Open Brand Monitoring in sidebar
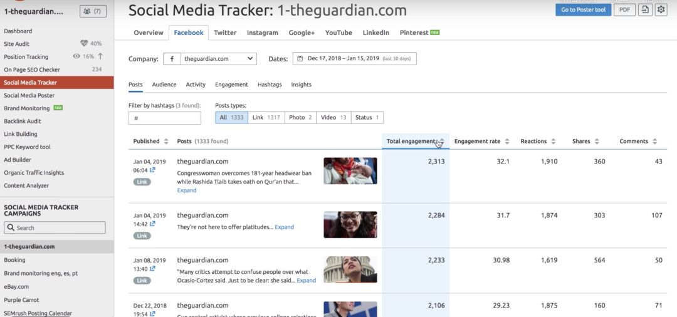This screenshot has width=677, height=317. tap(27, 108)
